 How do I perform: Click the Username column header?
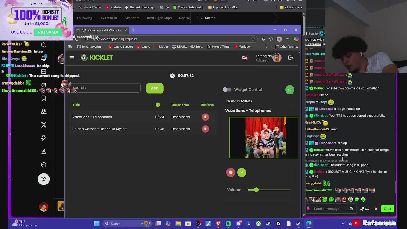[x=180, y=105]
